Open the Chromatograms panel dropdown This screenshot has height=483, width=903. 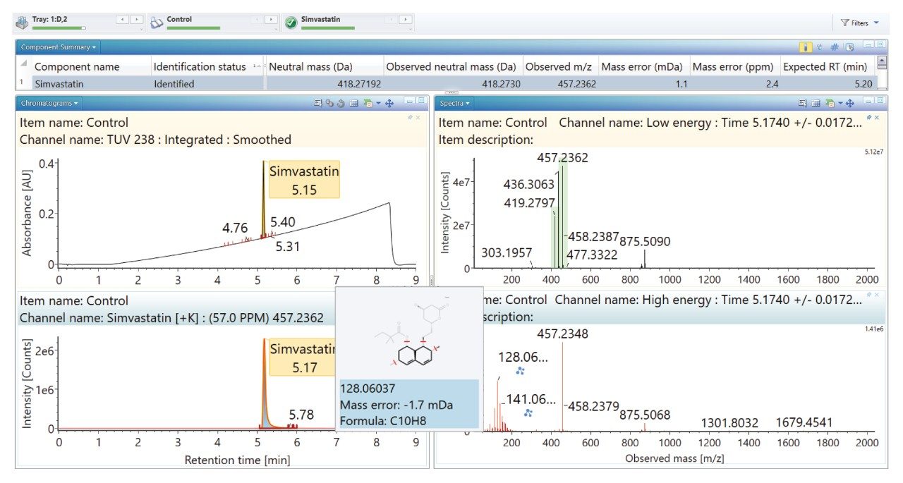[49, 103]
